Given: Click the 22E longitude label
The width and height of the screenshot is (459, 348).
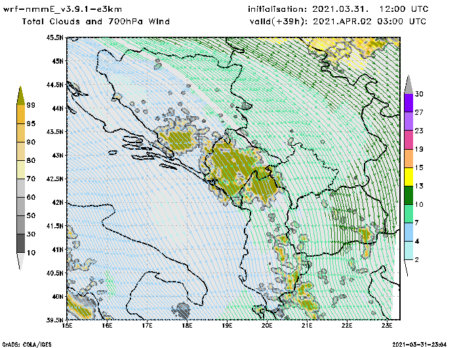Looking at the screenshot, I should coord(347,326).
